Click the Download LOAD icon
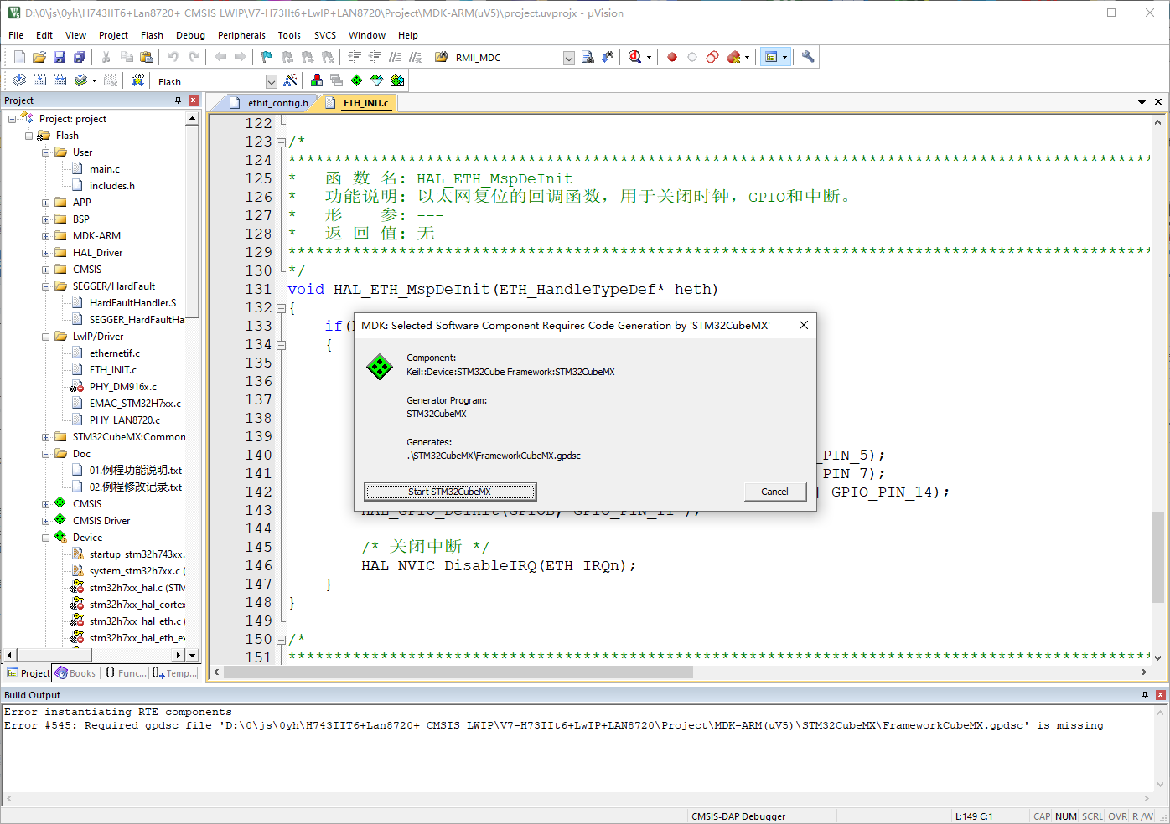This screenshot has height=824, width=1170. (138, 80)
